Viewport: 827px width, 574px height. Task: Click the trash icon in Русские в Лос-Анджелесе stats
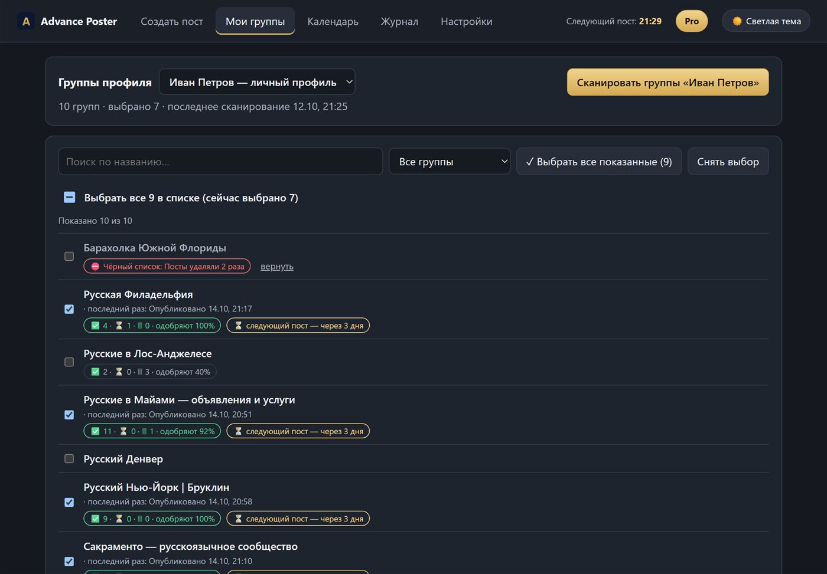pyautogui.click(x=140, y=372)
